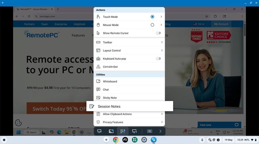Open the Enterprise site link
Viewport: 259px width, 144px height.
61,24
